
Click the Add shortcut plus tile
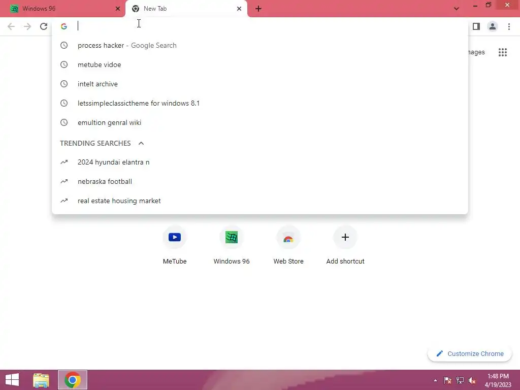pos(345,245)
